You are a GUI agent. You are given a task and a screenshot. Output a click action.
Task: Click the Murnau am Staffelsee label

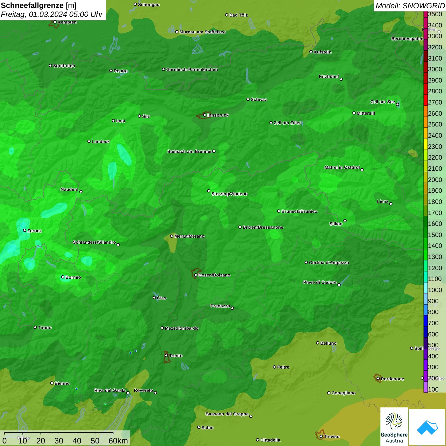click(203, 32)
